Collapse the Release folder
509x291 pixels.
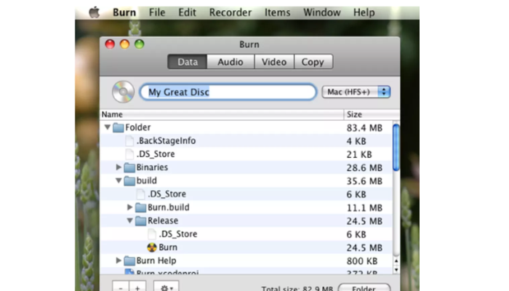(130, 220)
